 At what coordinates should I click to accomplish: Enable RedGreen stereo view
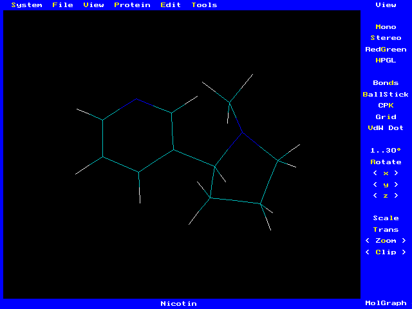386,50
